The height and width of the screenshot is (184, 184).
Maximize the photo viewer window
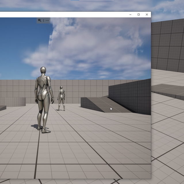139,15
